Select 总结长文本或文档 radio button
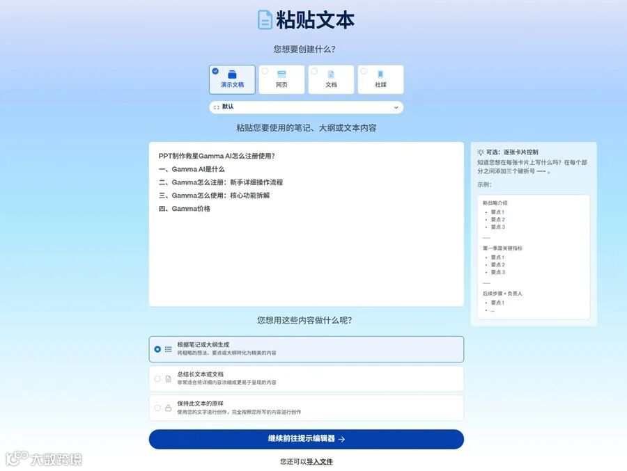The image size is (627, 471). [157, 378]
